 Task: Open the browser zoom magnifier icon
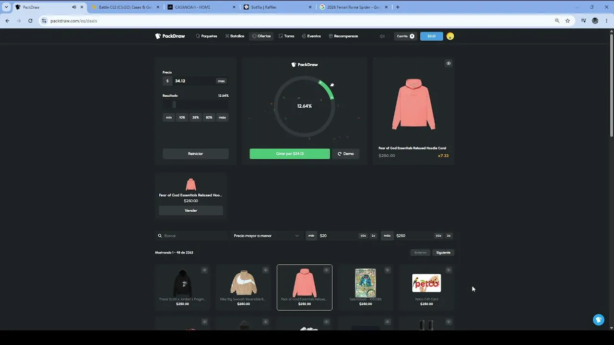557,21
